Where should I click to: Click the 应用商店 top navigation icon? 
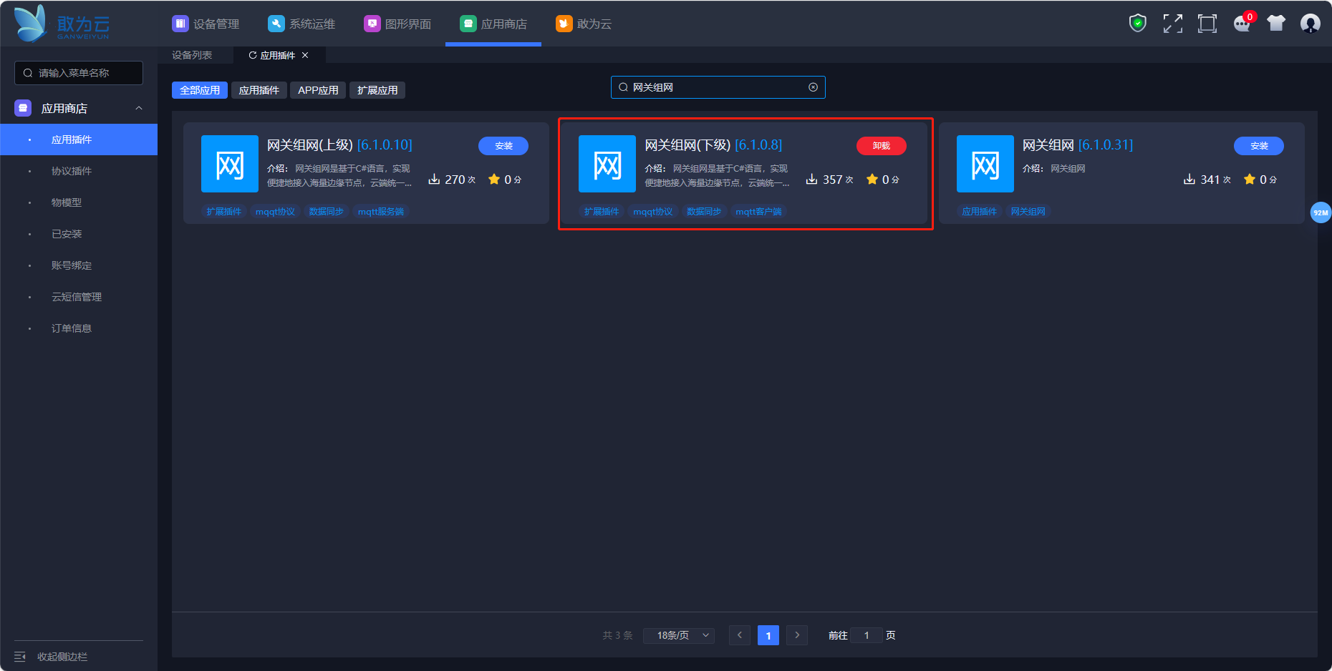468,24
